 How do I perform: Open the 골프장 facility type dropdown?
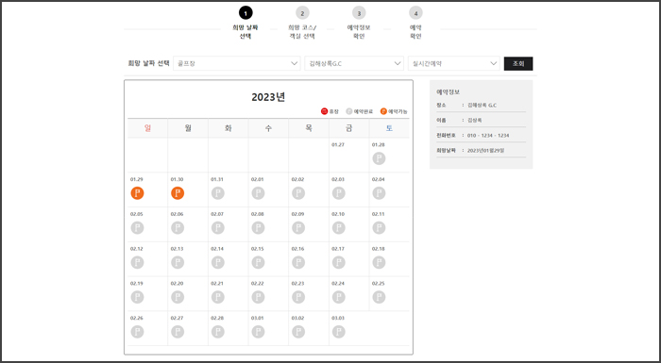tap(236, 63)
